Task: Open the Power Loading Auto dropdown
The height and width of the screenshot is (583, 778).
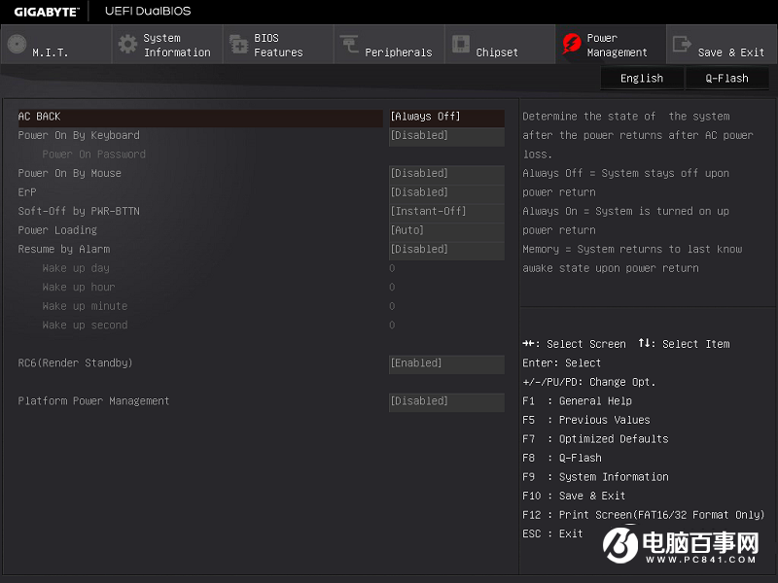Action: [446, 230]
